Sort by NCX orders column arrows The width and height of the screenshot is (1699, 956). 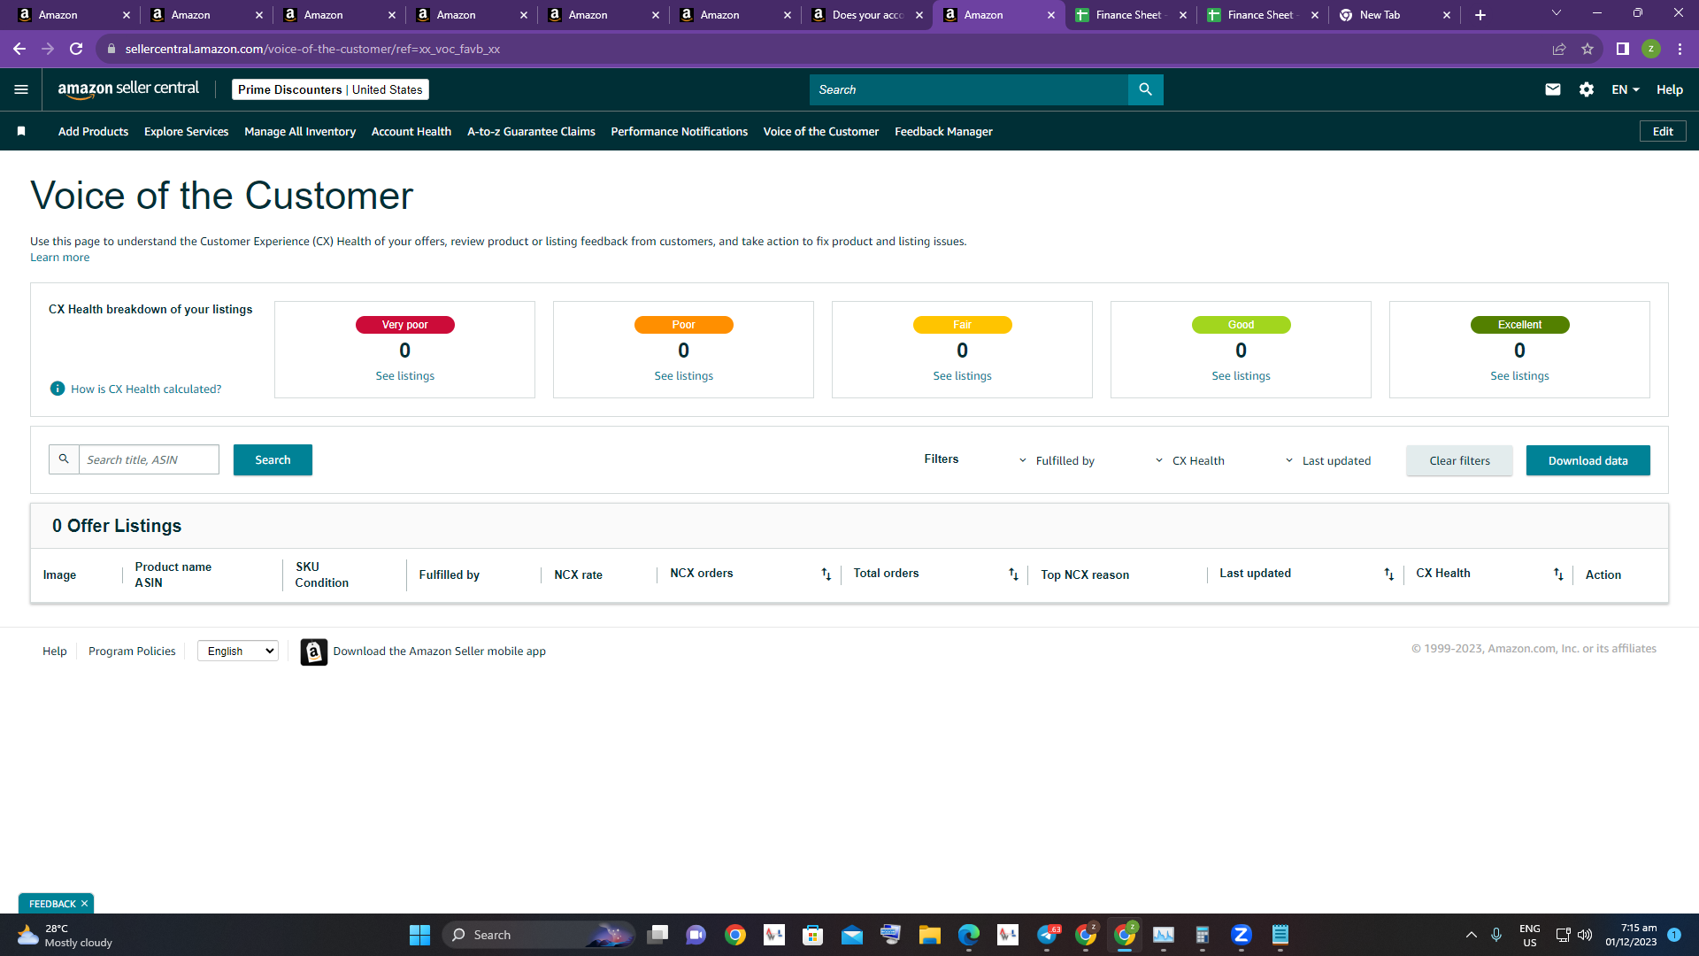tap(826, 574)
